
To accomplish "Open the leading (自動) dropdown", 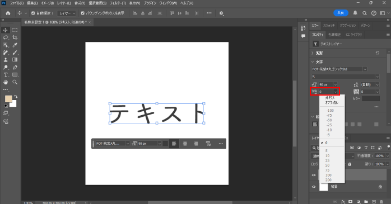I will point(378,84).
